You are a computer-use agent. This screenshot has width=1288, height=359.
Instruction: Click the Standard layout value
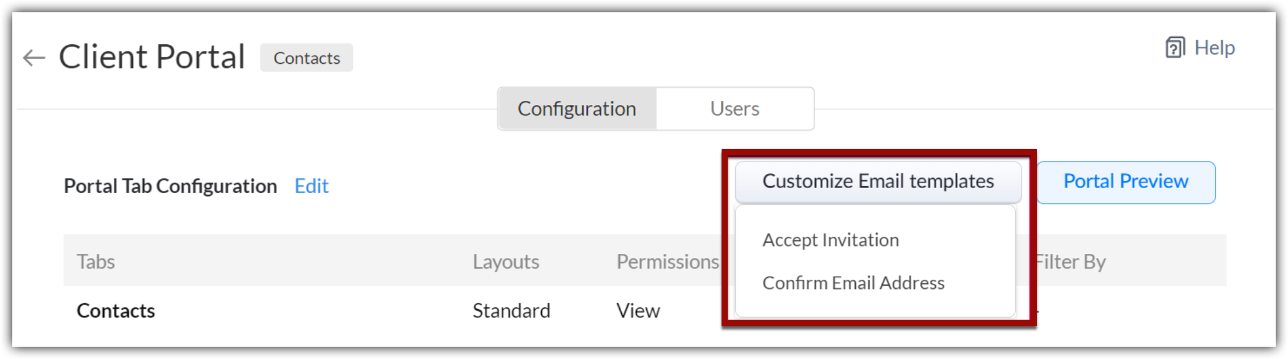tap(511, 311)
